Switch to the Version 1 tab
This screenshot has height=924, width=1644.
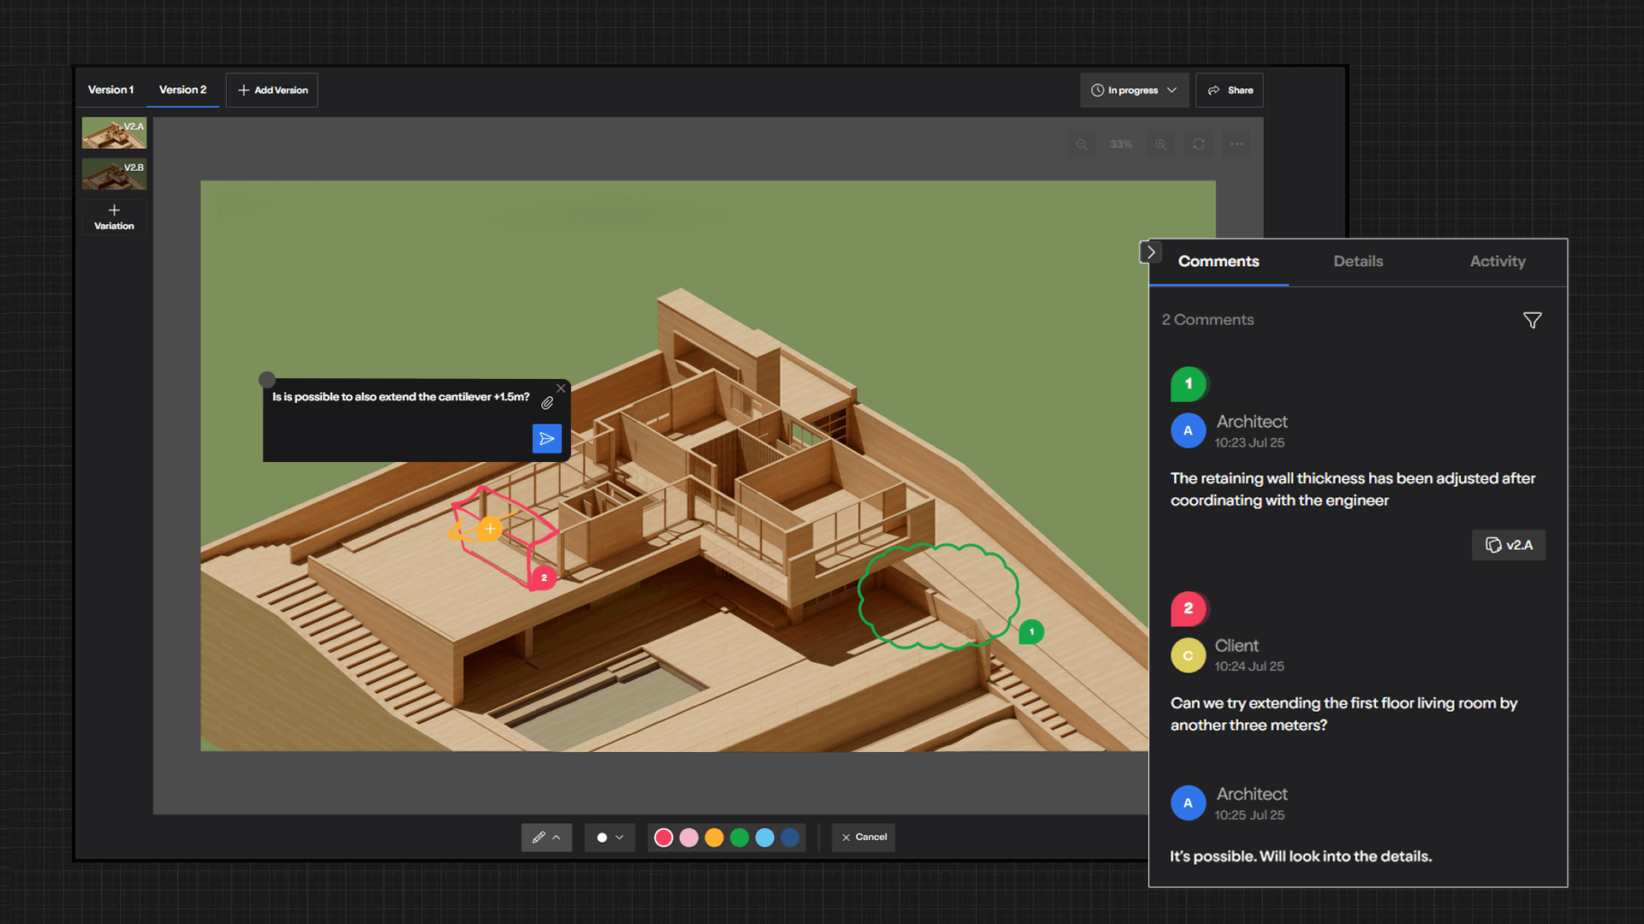110,89
